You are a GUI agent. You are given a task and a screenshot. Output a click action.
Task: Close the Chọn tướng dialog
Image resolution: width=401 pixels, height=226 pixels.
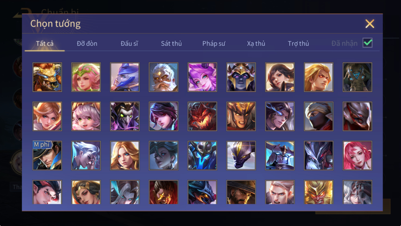tap(370, 24)
